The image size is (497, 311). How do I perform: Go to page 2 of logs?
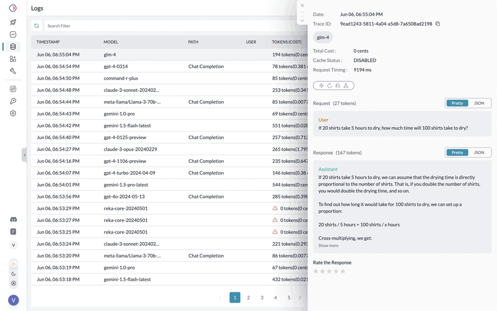[x=248, y=298]
